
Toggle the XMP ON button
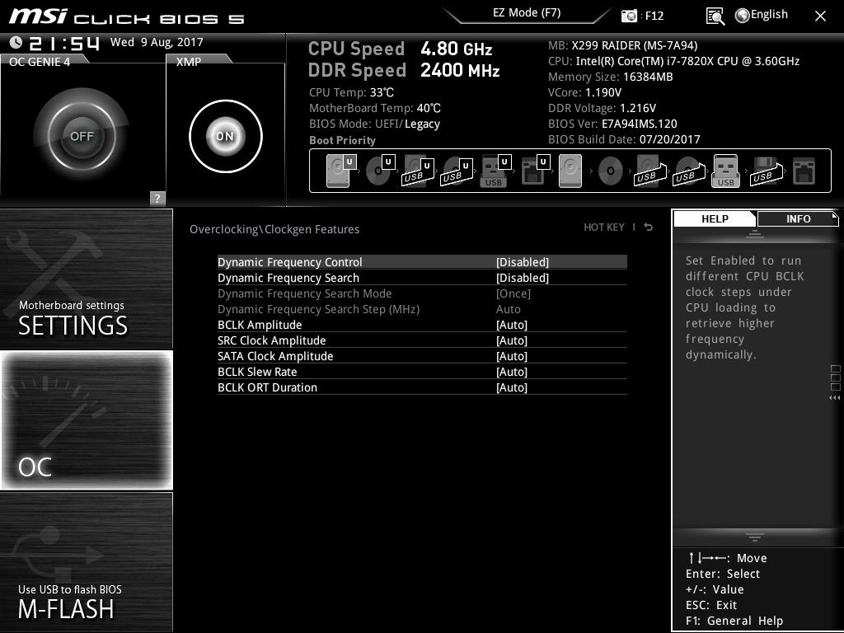pyautogui.click(x=226, y=136)
